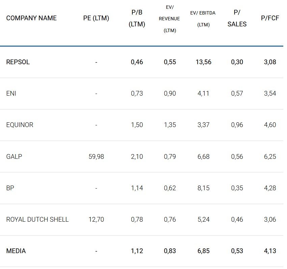Click ROYAL DUTCH SHELL company name

(x=37, y=219)
